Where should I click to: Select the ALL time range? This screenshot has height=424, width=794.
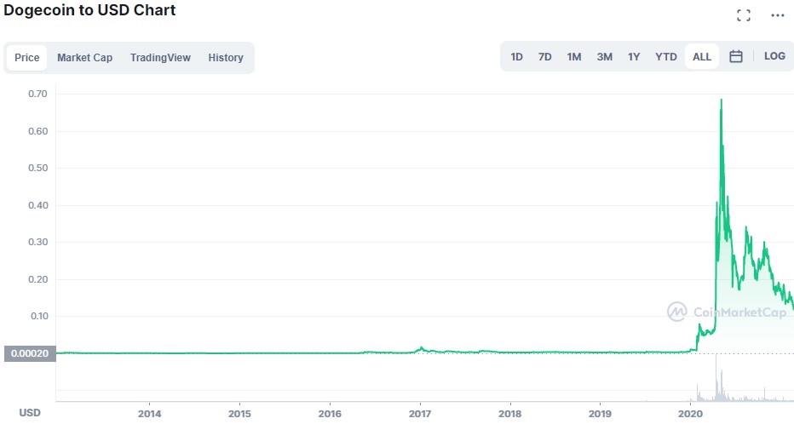(x=702, y=57)
